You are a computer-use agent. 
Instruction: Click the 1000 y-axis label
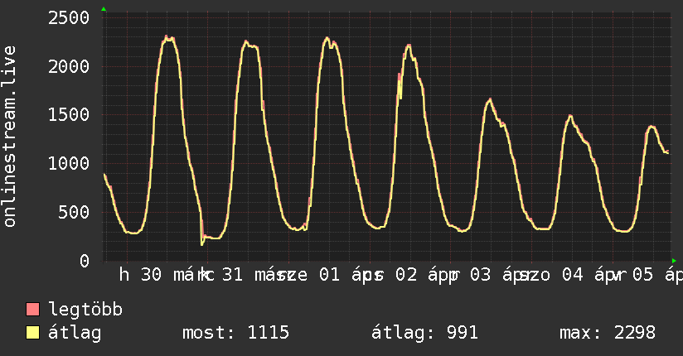tap(68, 164)
